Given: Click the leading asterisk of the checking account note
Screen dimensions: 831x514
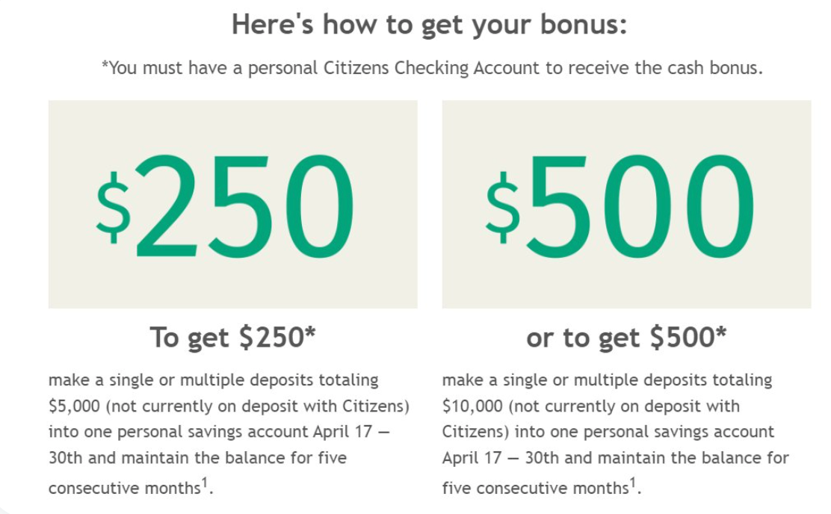Looking at the screenshot, I should tap(105, 66).
